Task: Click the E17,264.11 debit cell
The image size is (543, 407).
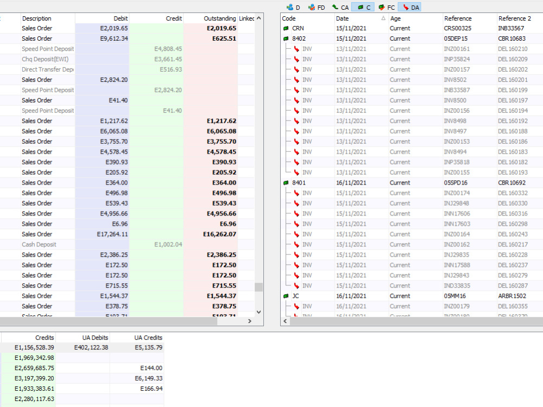Action: [102, 234]
